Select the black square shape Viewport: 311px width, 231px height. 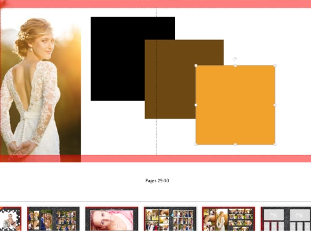point(117,59)
